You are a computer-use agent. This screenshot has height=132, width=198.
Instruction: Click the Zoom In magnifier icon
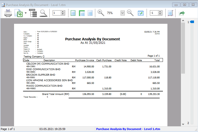pos(101,13)
